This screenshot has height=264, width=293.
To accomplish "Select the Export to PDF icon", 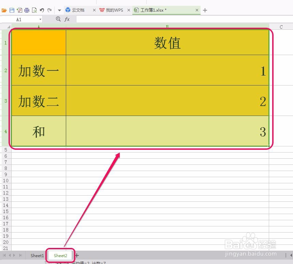I will [19, 10].
